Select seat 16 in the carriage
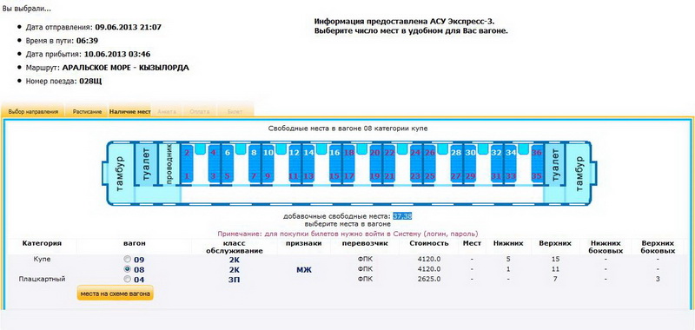Image resolution: width=695 pixels, height=330 pixels. (334, 153)
